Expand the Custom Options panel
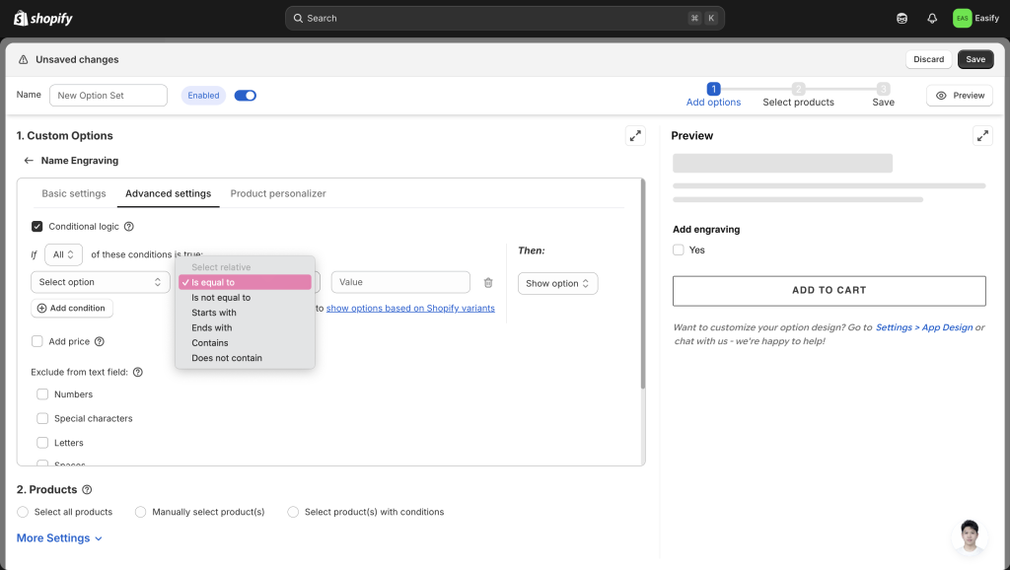 click(635, 136)
